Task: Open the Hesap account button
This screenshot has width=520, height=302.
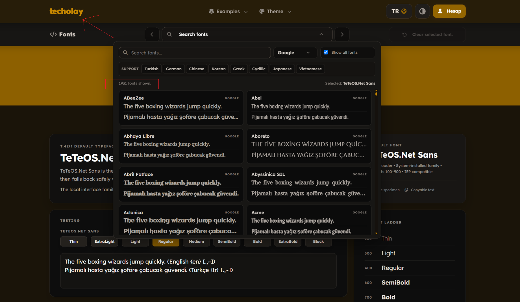Action: coord(449,11)
